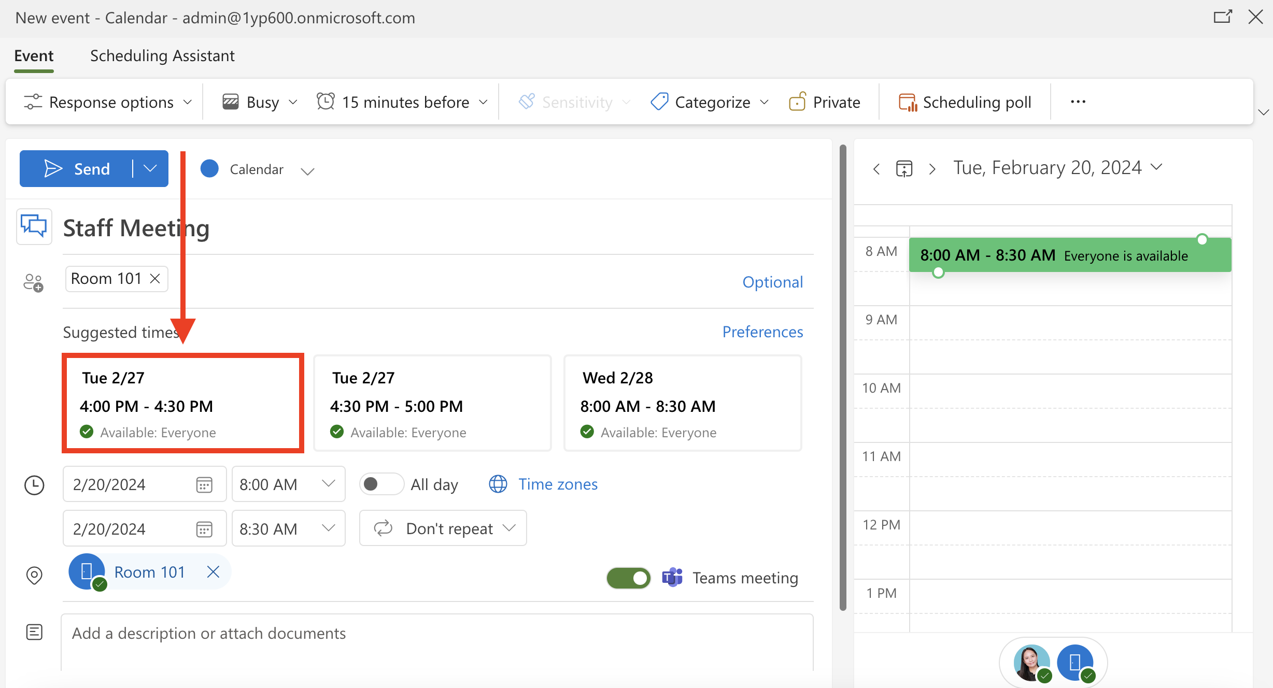Pop out event into new window
The height and width of the screenshot is (688, 1273).
pos(1222,17)
